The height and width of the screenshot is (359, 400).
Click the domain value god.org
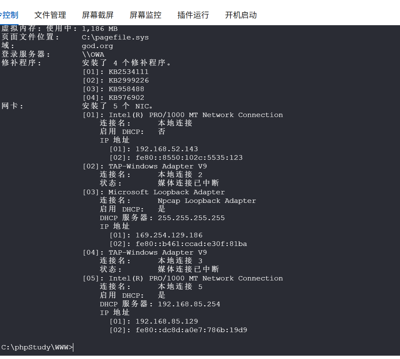(x=97, y=46)
